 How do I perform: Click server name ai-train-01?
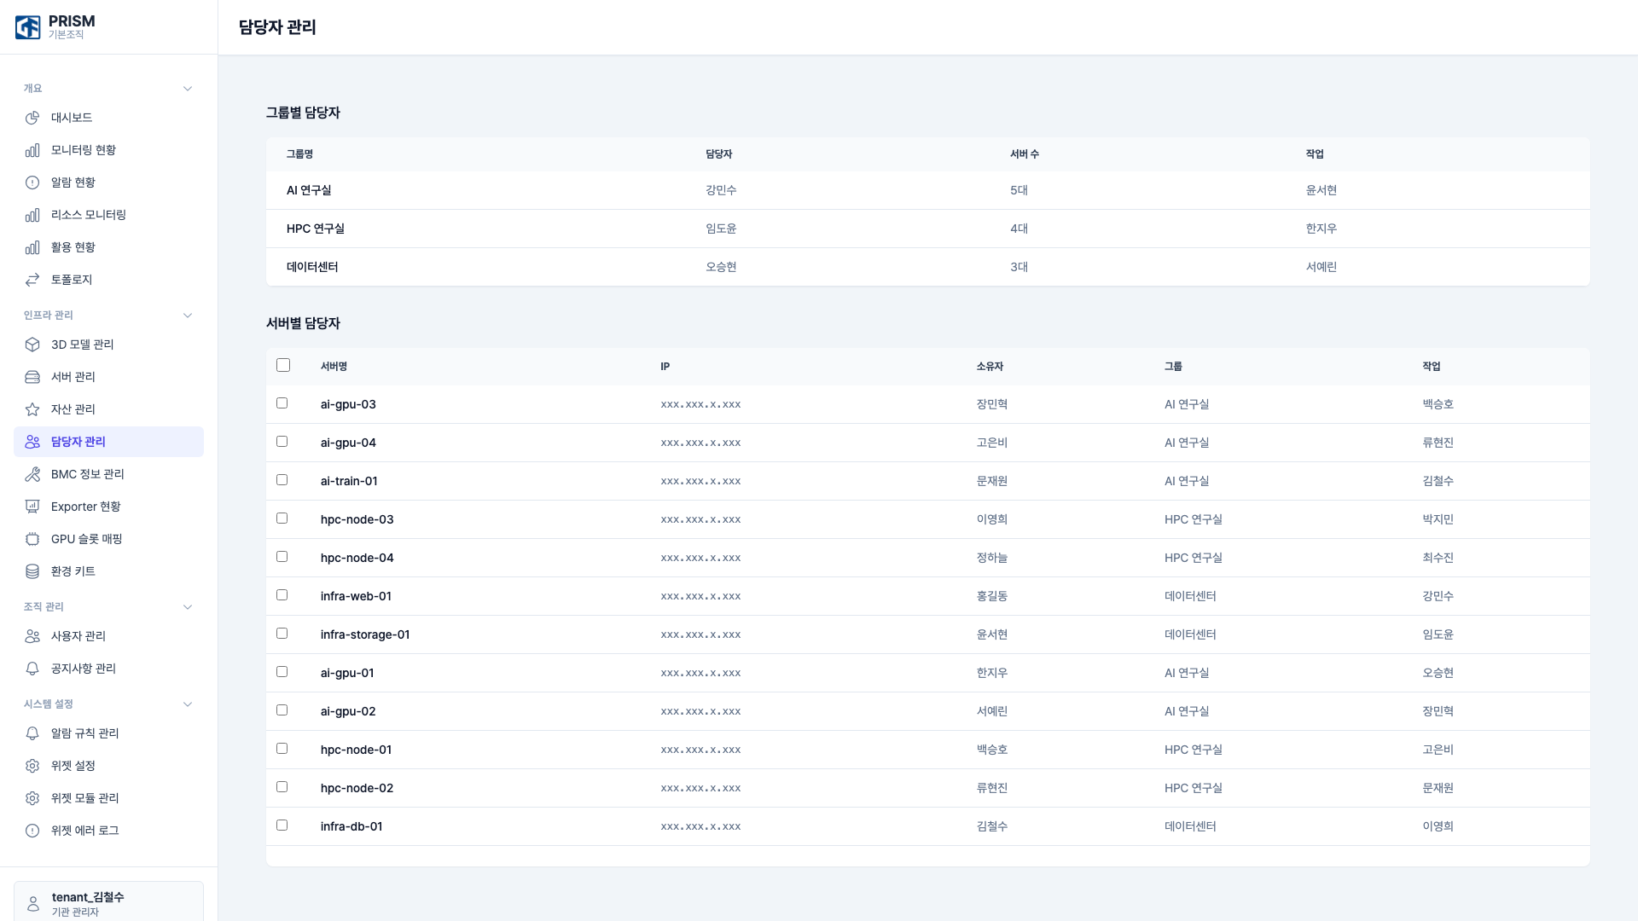coord(349,481)
